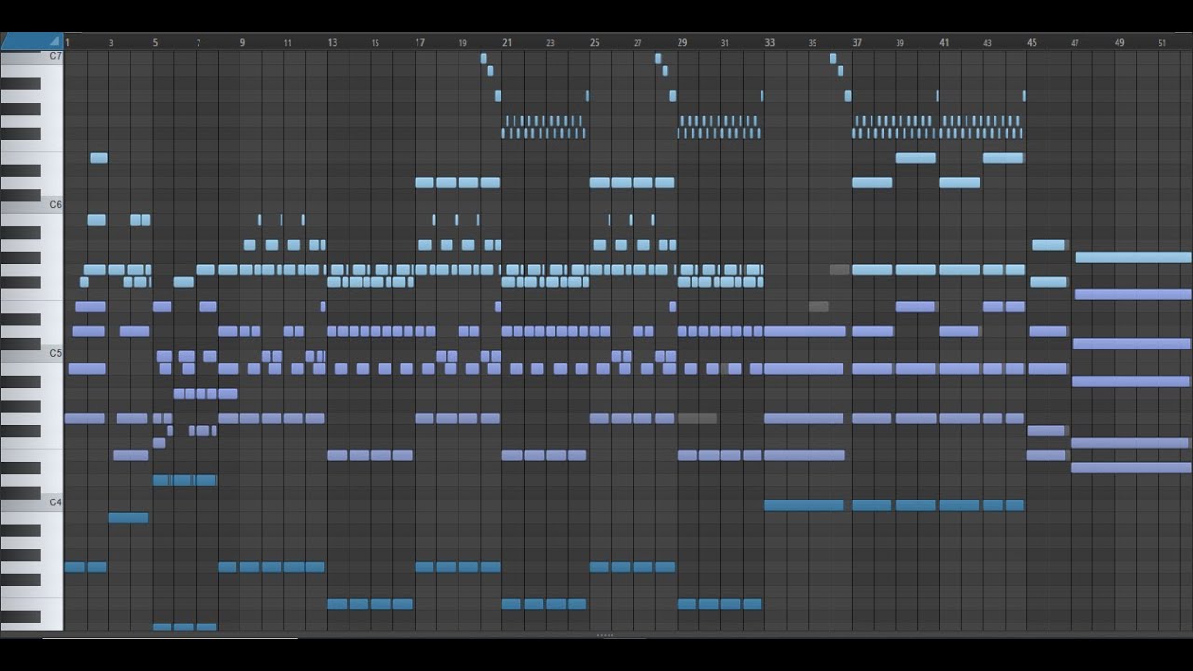
Task: Jump to bar 49 on the timeline ruler
Action: click(1119, 42)
